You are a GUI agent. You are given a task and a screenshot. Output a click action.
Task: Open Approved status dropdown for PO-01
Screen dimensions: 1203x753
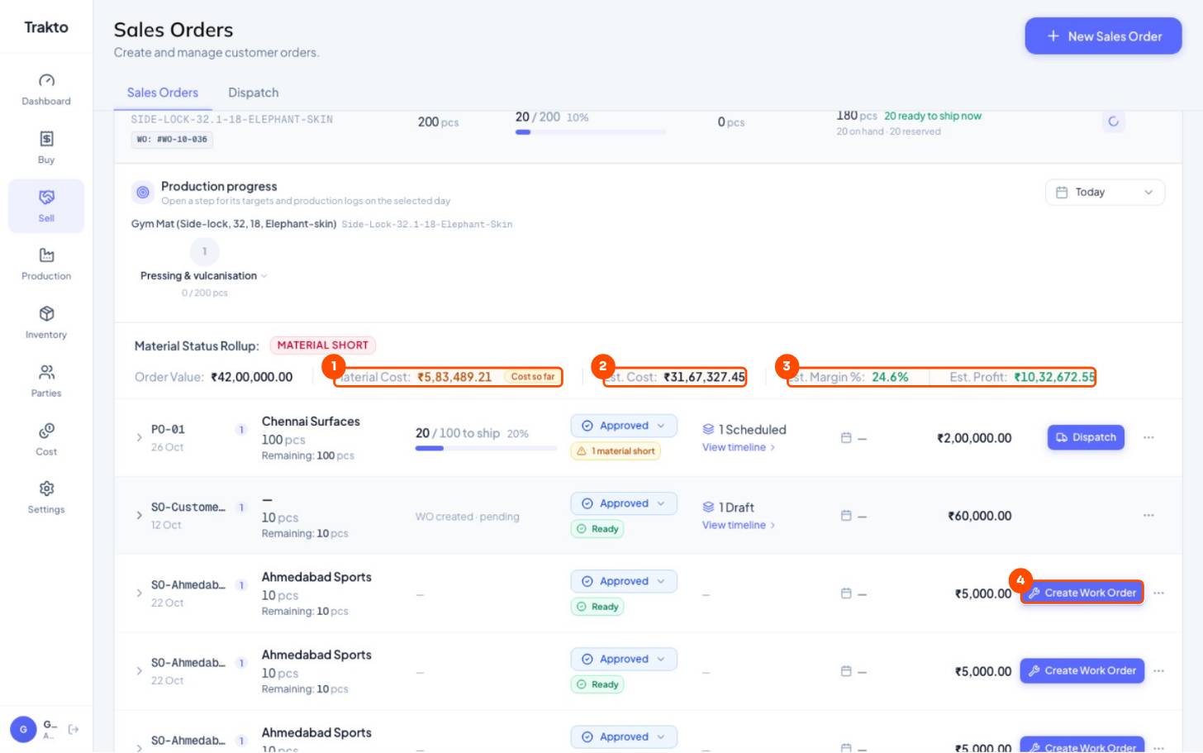624,426
